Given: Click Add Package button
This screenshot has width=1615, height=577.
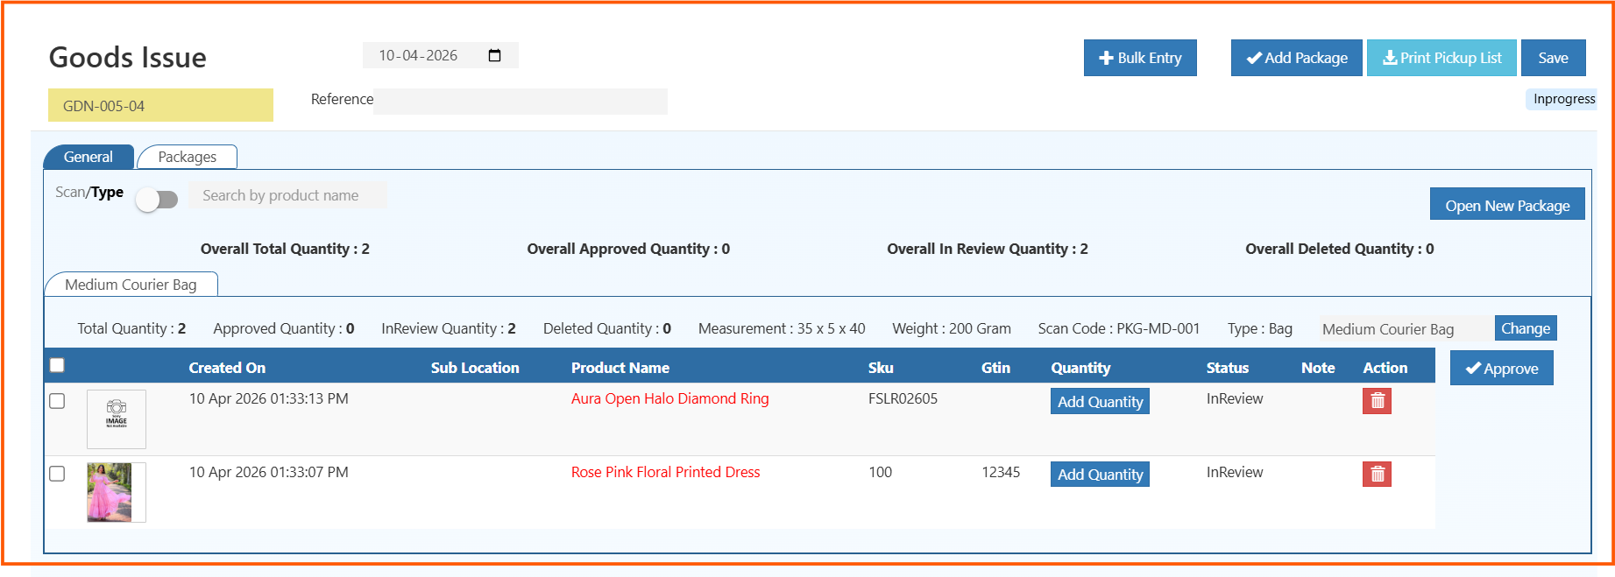Looking at the screenshot, I should point(1296,58).
